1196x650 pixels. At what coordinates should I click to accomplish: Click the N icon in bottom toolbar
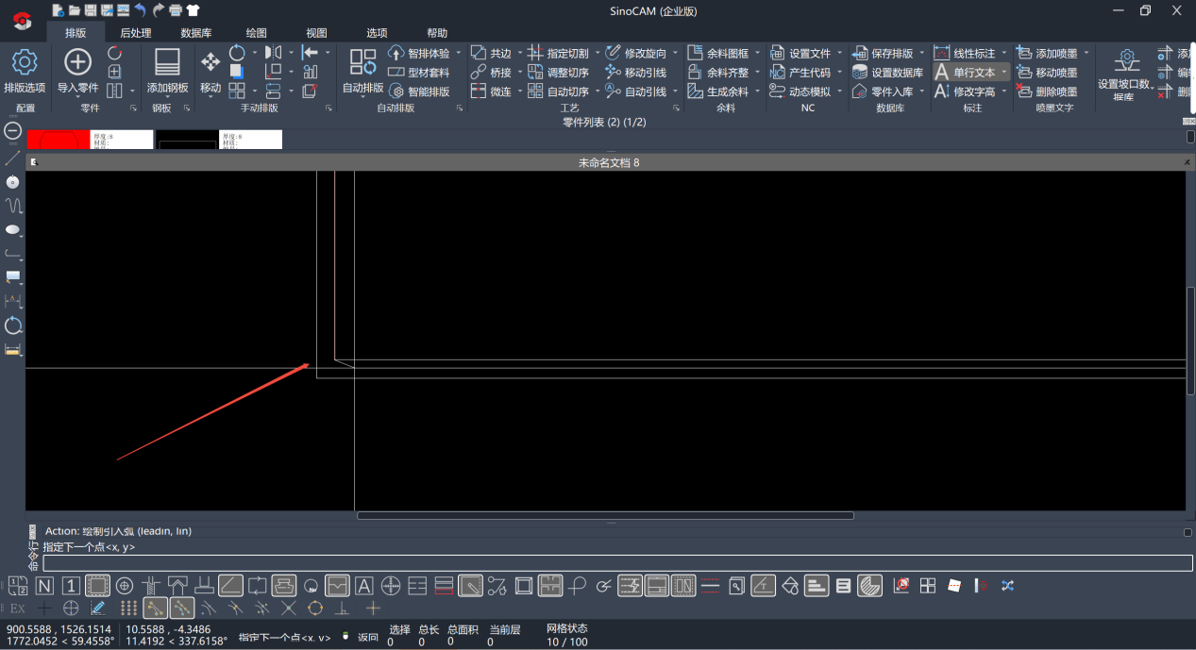tap(44, 586)
